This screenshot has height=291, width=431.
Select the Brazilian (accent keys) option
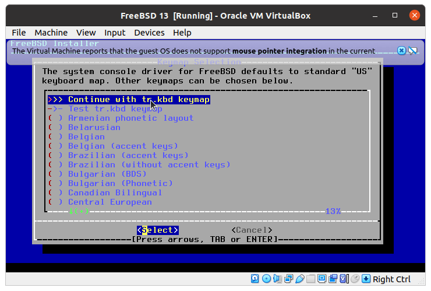click(x=118, y=156)
